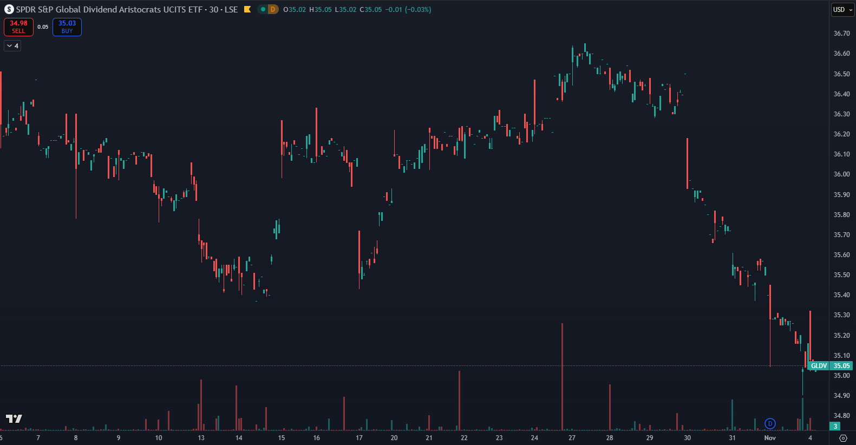
Task: Expand the collapsed indicators legend showing 4
Action: (x=12, y=46)
